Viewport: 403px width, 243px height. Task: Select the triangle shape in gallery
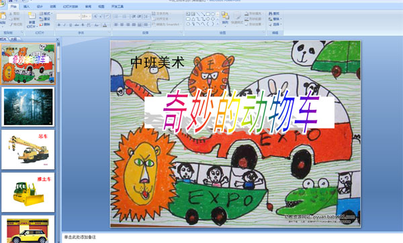[193, 19]
